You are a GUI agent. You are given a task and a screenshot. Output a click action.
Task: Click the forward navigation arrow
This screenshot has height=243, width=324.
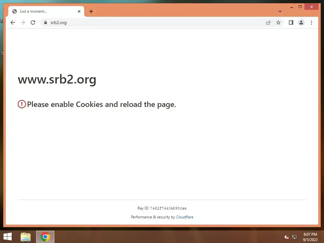pyautogui.click(x=23, y=22)
